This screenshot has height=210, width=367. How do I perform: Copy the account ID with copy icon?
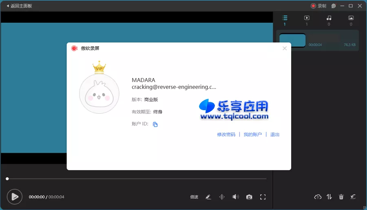tap(155, 124)
